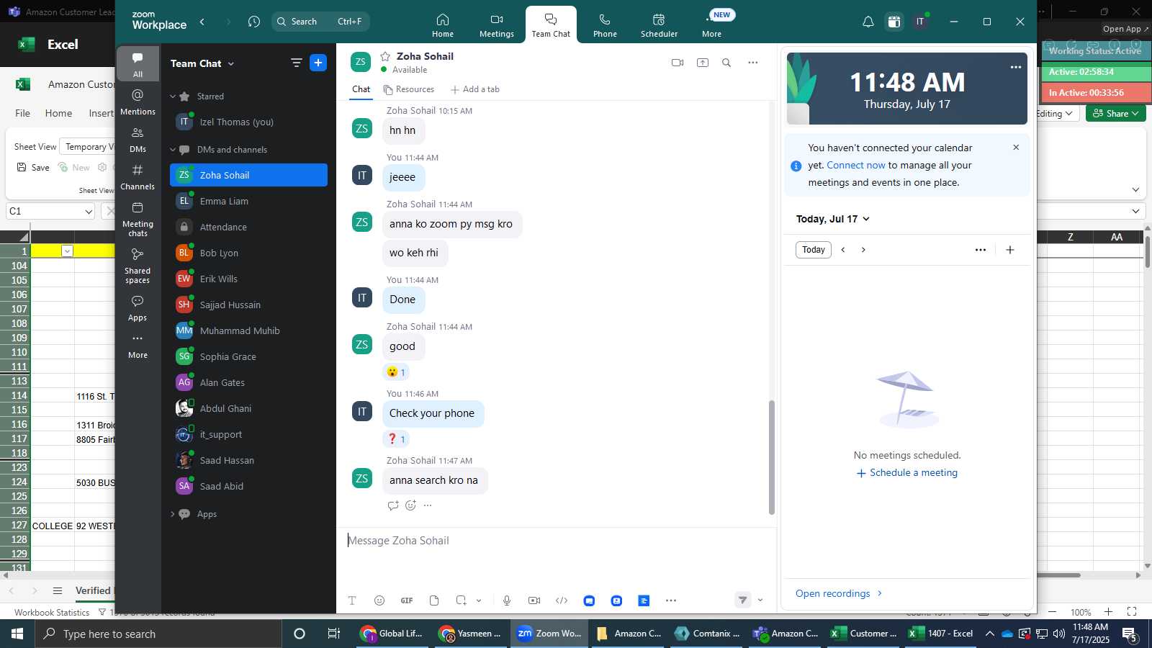Open chat with it_support
This screenshot has height=648, width=1152.
click(248, 434)
